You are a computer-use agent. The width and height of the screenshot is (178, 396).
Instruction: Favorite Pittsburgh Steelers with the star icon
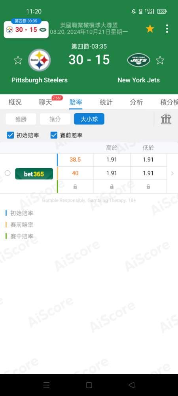pyautogui.click(x=18, y=60)
